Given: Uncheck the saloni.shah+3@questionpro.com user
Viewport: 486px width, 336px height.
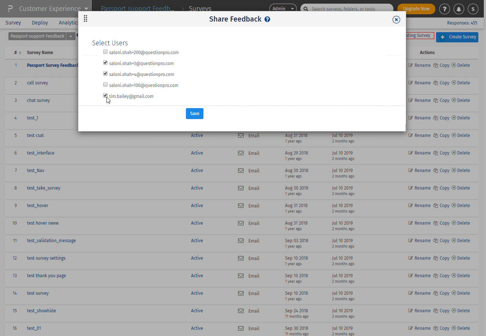Looking at the screenshot, I should (x=105, y=63).
